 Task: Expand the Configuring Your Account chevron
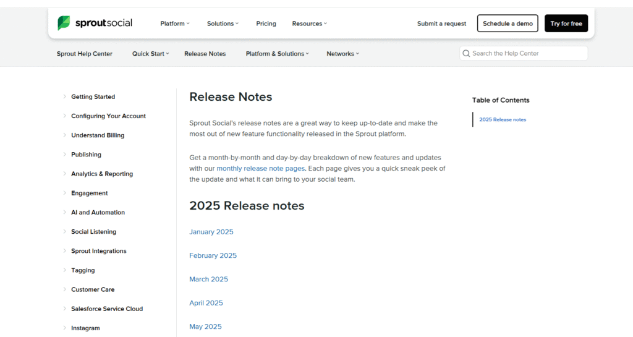pyautogui.click(x=64, y=116)
